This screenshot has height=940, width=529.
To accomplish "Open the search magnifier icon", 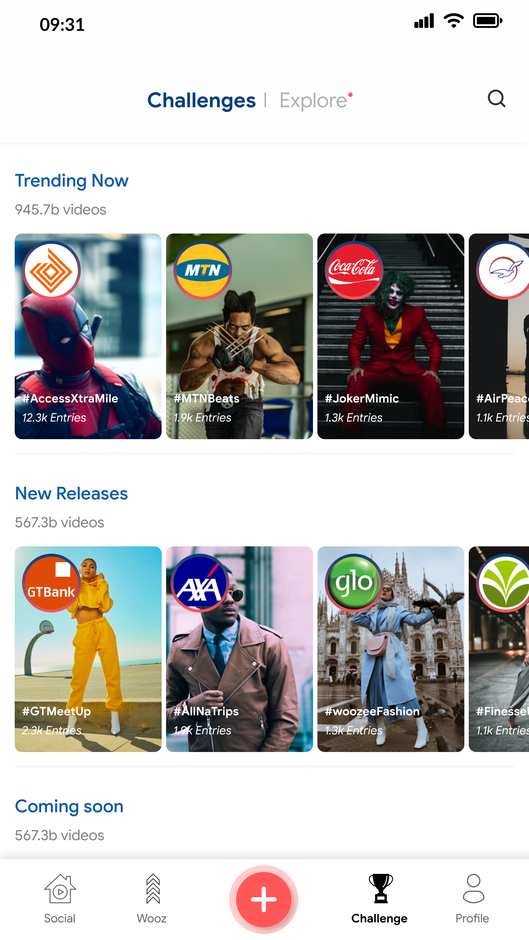I will click(x=496, y=99).
